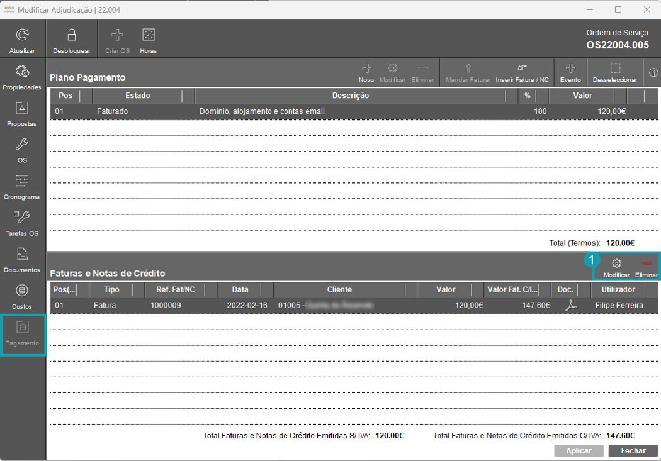
Task: Select the Fatura type cell
Action: click(x=105, y=305)
